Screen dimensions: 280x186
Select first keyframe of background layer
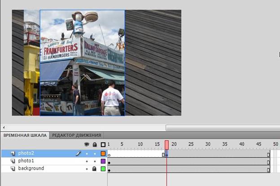(109, 170)
